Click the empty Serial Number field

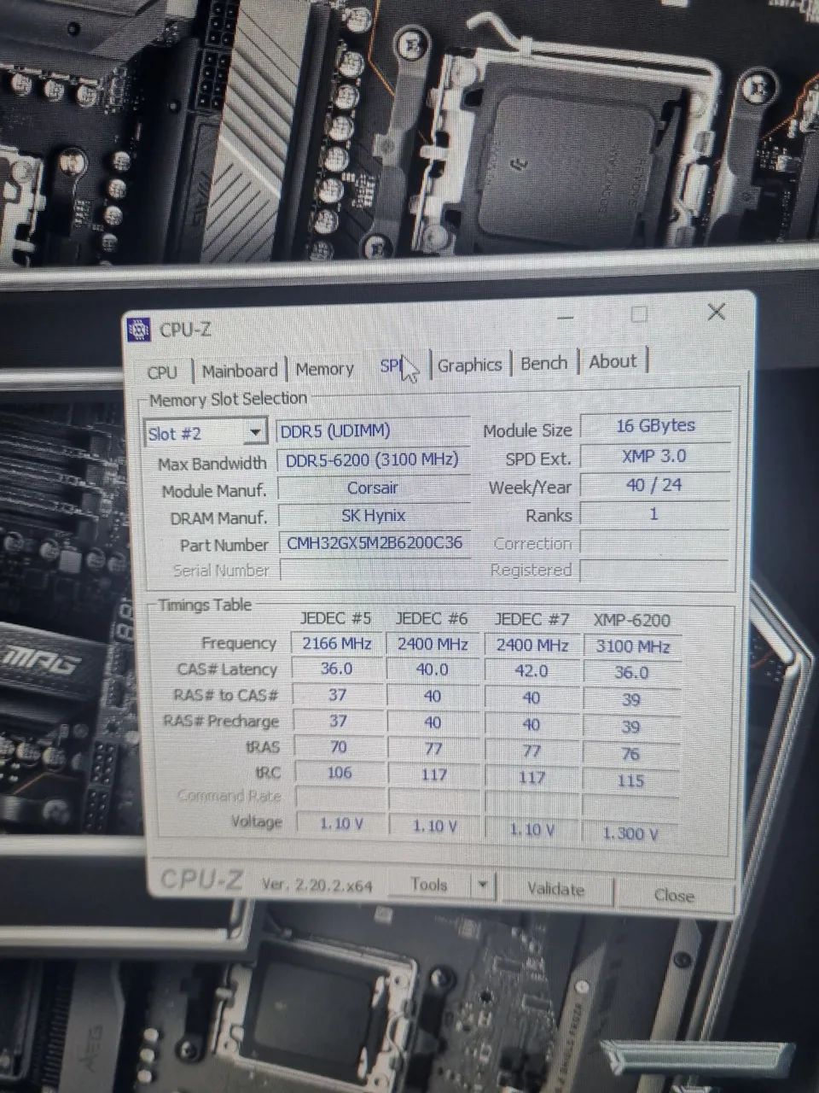click(x=375, y=570)
